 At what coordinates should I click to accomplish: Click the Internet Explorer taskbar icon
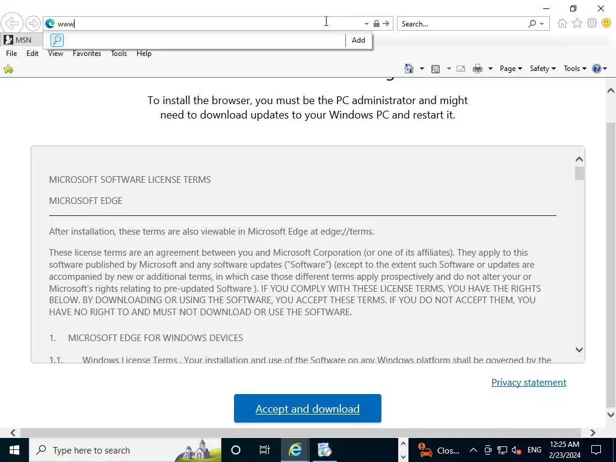pos(295,450)
